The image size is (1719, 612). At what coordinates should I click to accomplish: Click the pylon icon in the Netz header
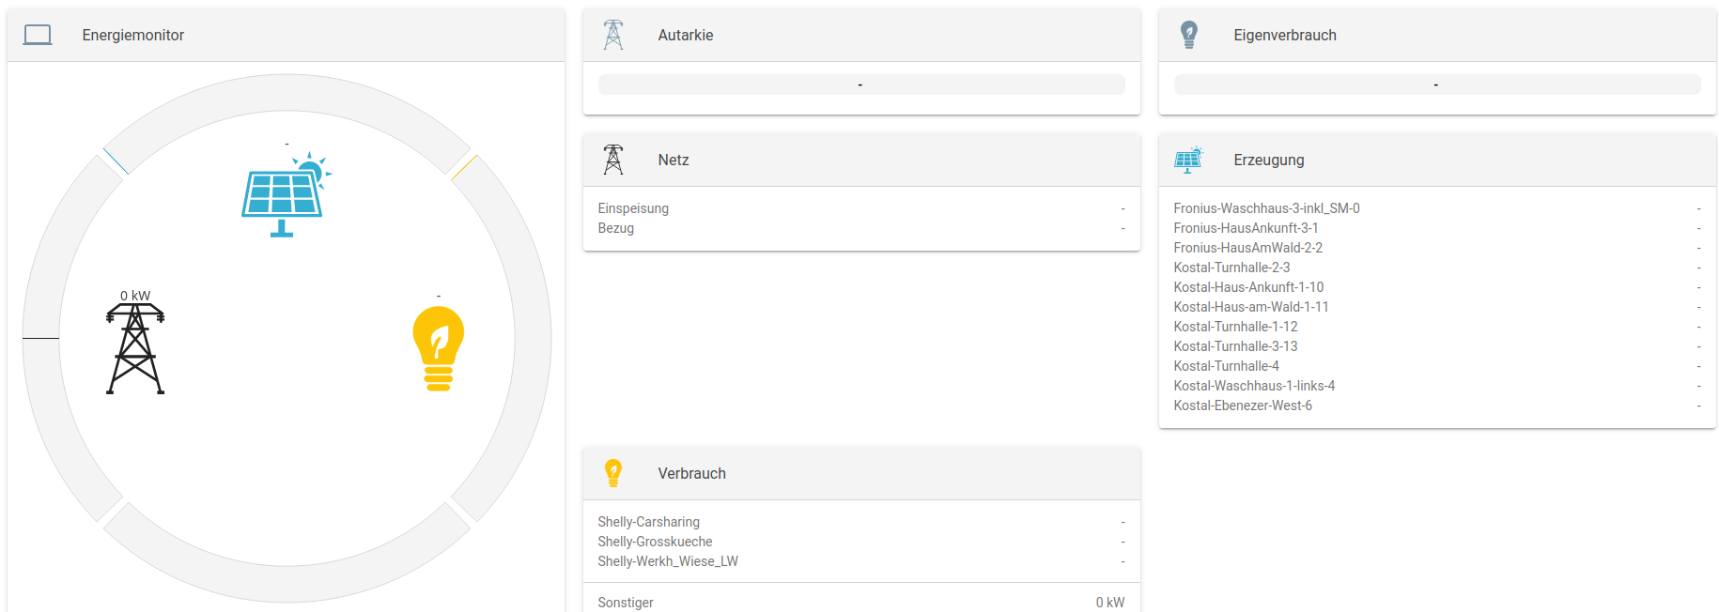pos(613,161)
